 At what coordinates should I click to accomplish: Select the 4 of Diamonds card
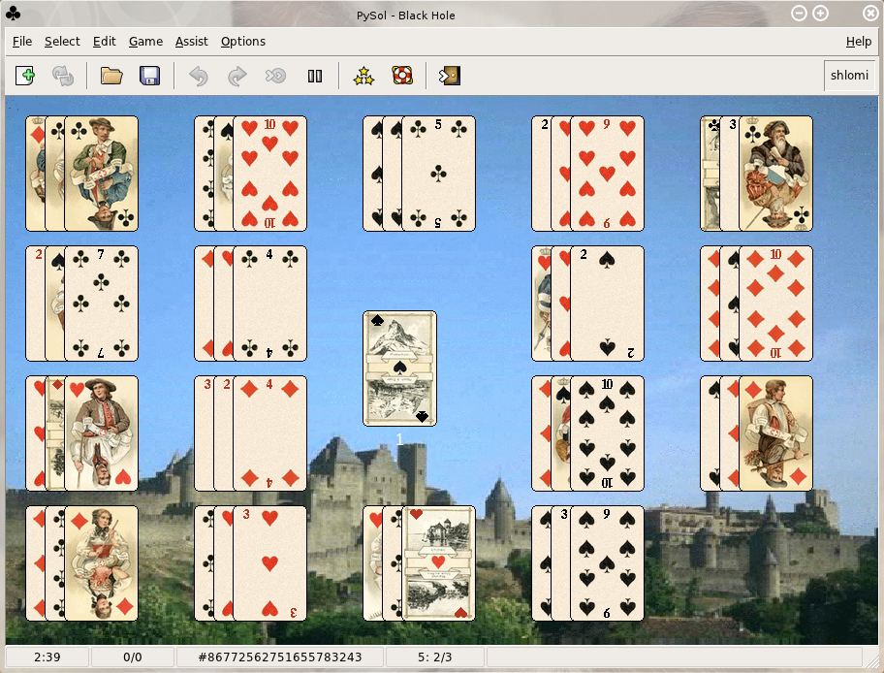point(270,433)
